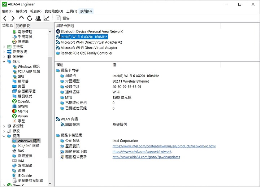Expand the 主機板 tree node
Viewport: 260px width, 187px height.
4,47
